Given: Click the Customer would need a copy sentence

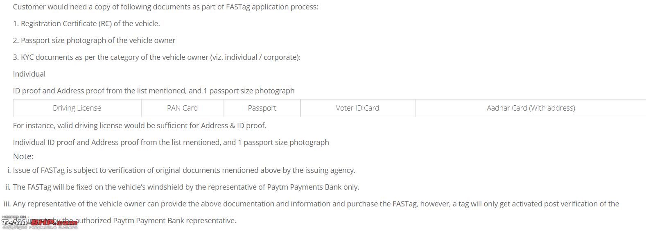Looking at the screenshot, I should [x=165, y=7].
